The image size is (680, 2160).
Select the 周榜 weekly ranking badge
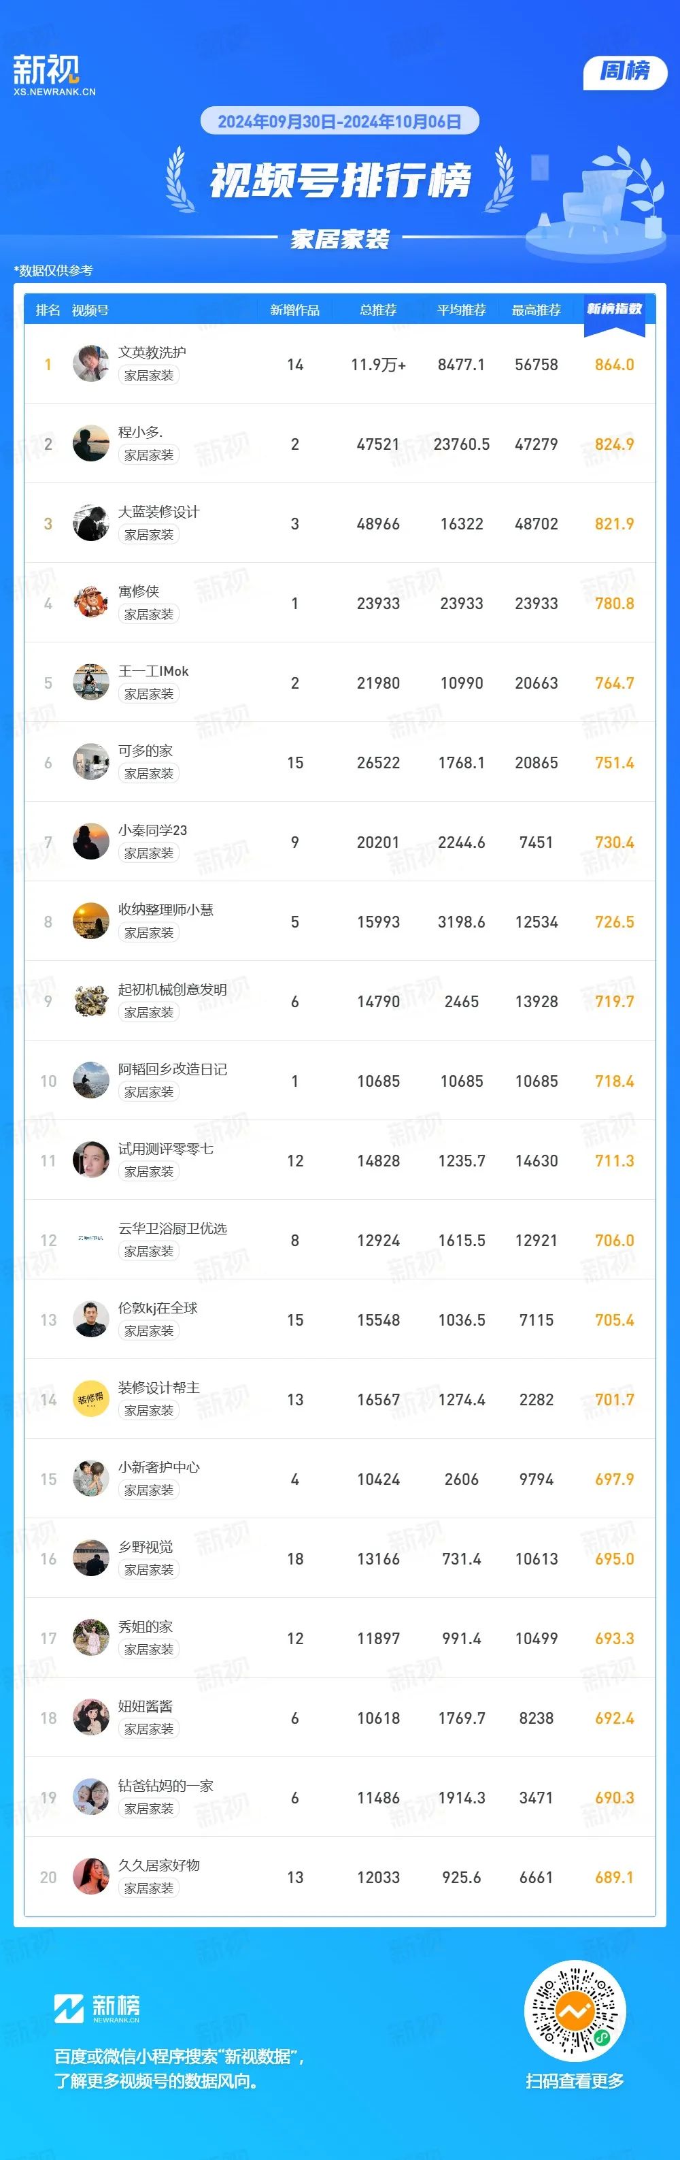625,71
